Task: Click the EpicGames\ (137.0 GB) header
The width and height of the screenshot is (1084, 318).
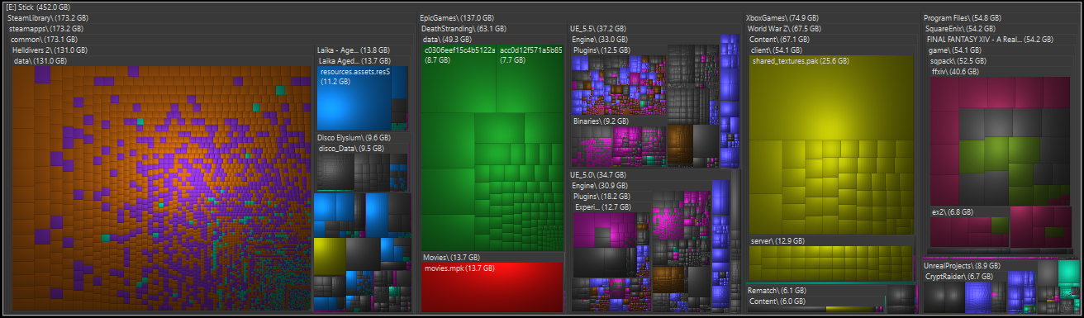Action: 457,17
